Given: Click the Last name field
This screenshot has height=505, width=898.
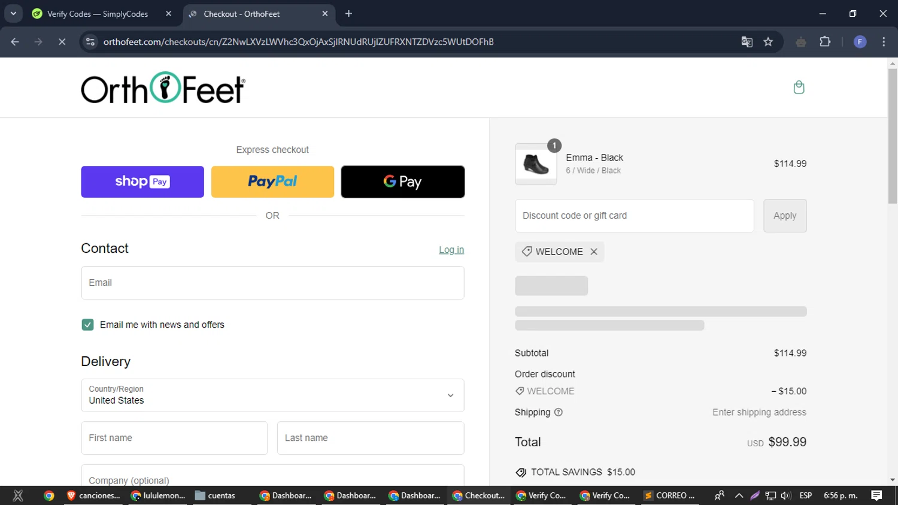Looking at the screenshot, I should pyautogui.click(x=371, y=438).
